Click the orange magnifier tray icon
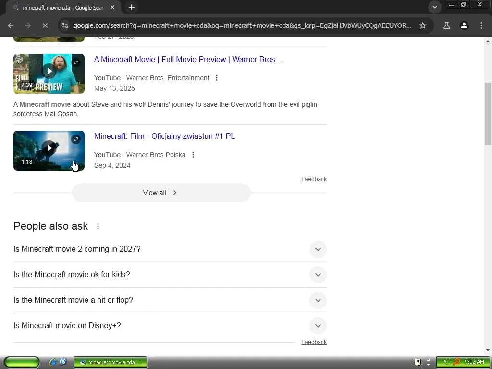 point(456,362)
